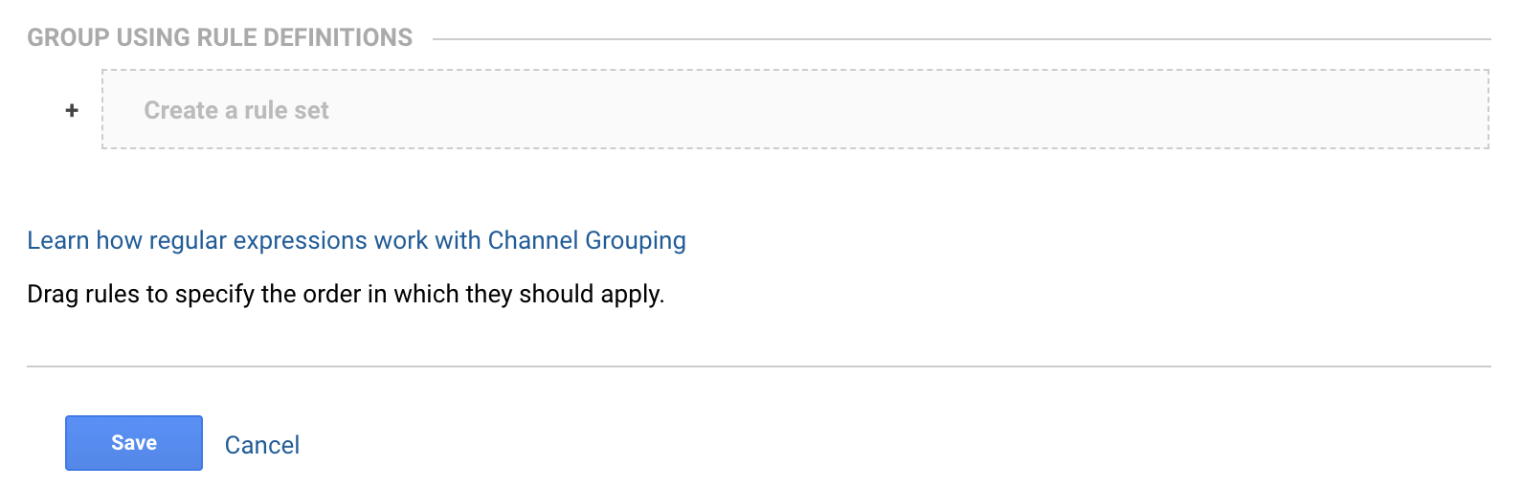
Task: Confirm rule definitions with Save
Action: click(x=134, y=443)
